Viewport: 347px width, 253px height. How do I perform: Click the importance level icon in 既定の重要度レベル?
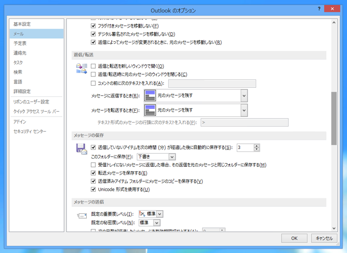tap(142, 214)
